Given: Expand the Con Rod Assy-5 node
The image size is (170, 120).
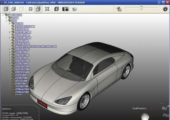Looking at the screenshot, I should click(10, 49).
